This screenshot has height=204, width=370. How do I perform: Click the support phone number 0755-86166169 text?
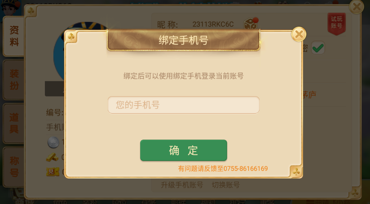246,169
